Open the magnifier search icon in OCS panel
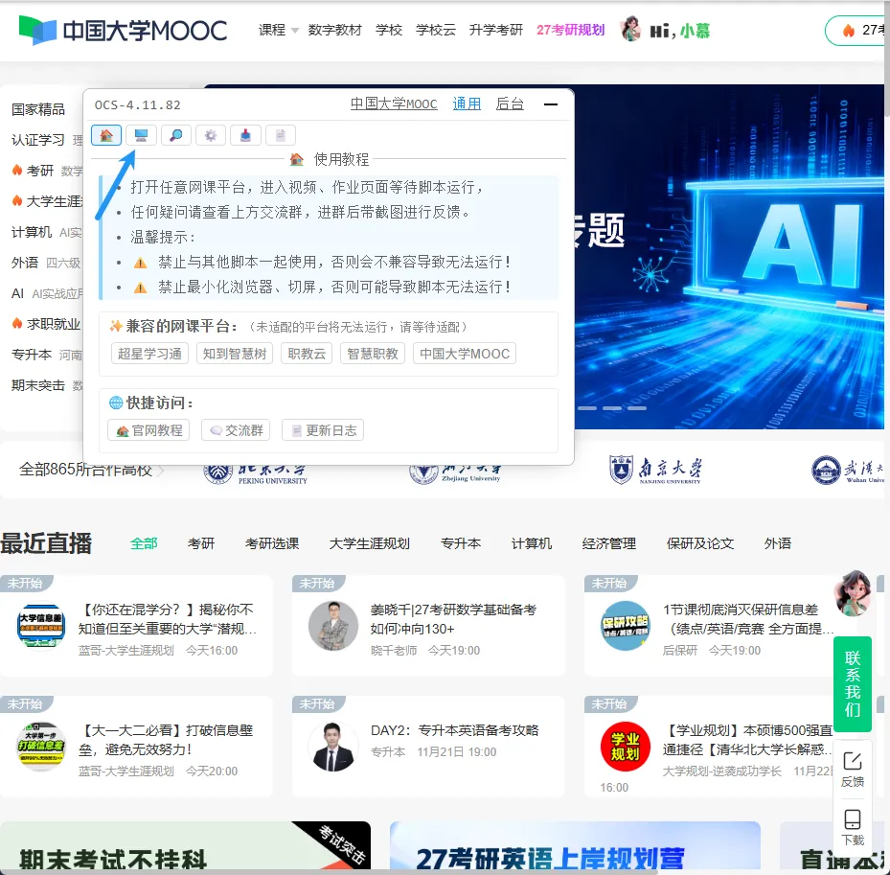Image resolution: width=890 pixels, height=875 pixels. click(x=175, y=135)
